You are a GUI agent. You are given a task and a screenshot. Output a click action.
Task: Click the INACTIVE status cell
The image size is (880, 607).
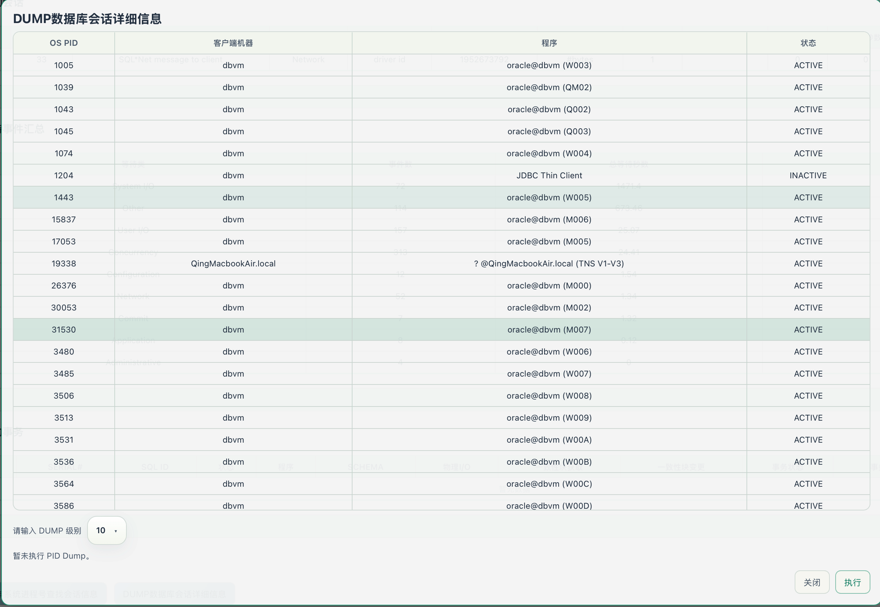click(808, 175)
